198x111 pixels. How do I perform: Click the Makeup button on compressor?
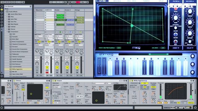pos(191,103)
